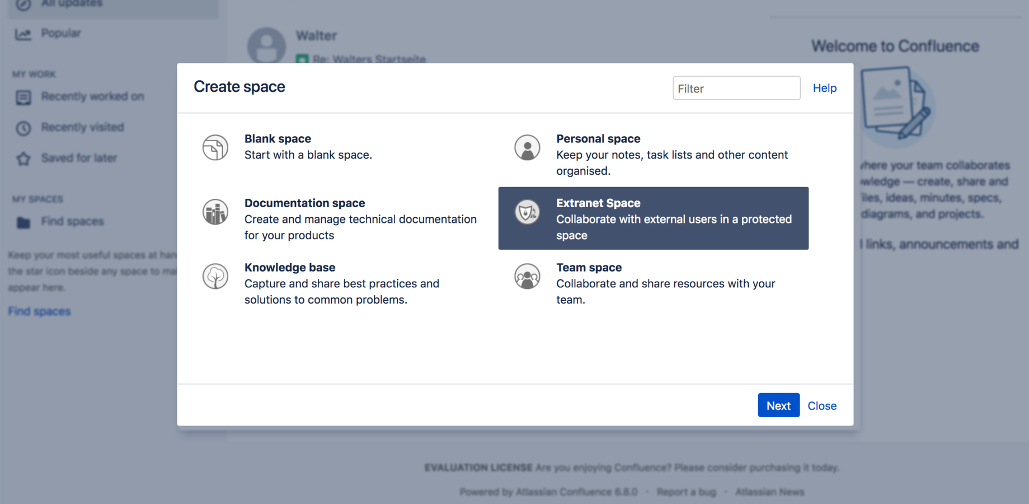This screenshot has width=1029, height=504.
Task: Choose the Knowledge base template title
Action: click(x=290, y=267)
